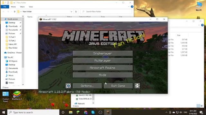The width and height of the screenshot is (206, 115).
Task: Open Pictures under Quick access
Action: pyautogui.click(x=12, y=34)
